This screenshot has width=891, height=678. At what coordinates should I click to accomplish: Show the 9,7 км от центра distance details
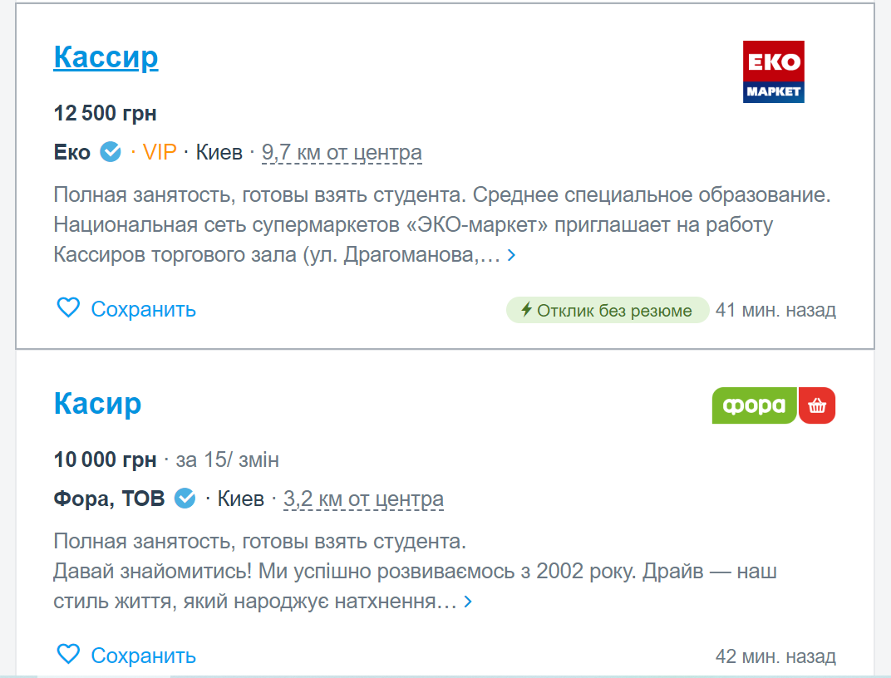(342, 152)
